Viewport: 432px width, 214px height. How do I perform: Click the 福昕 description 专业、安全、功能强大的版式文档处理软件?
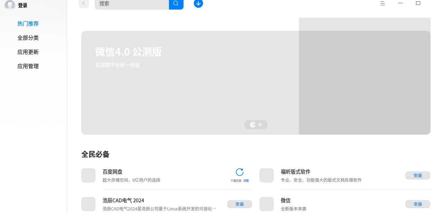pos(321,180)
